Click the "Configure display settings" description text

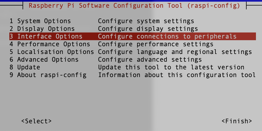pyautogui.click(x=148, y=29)
